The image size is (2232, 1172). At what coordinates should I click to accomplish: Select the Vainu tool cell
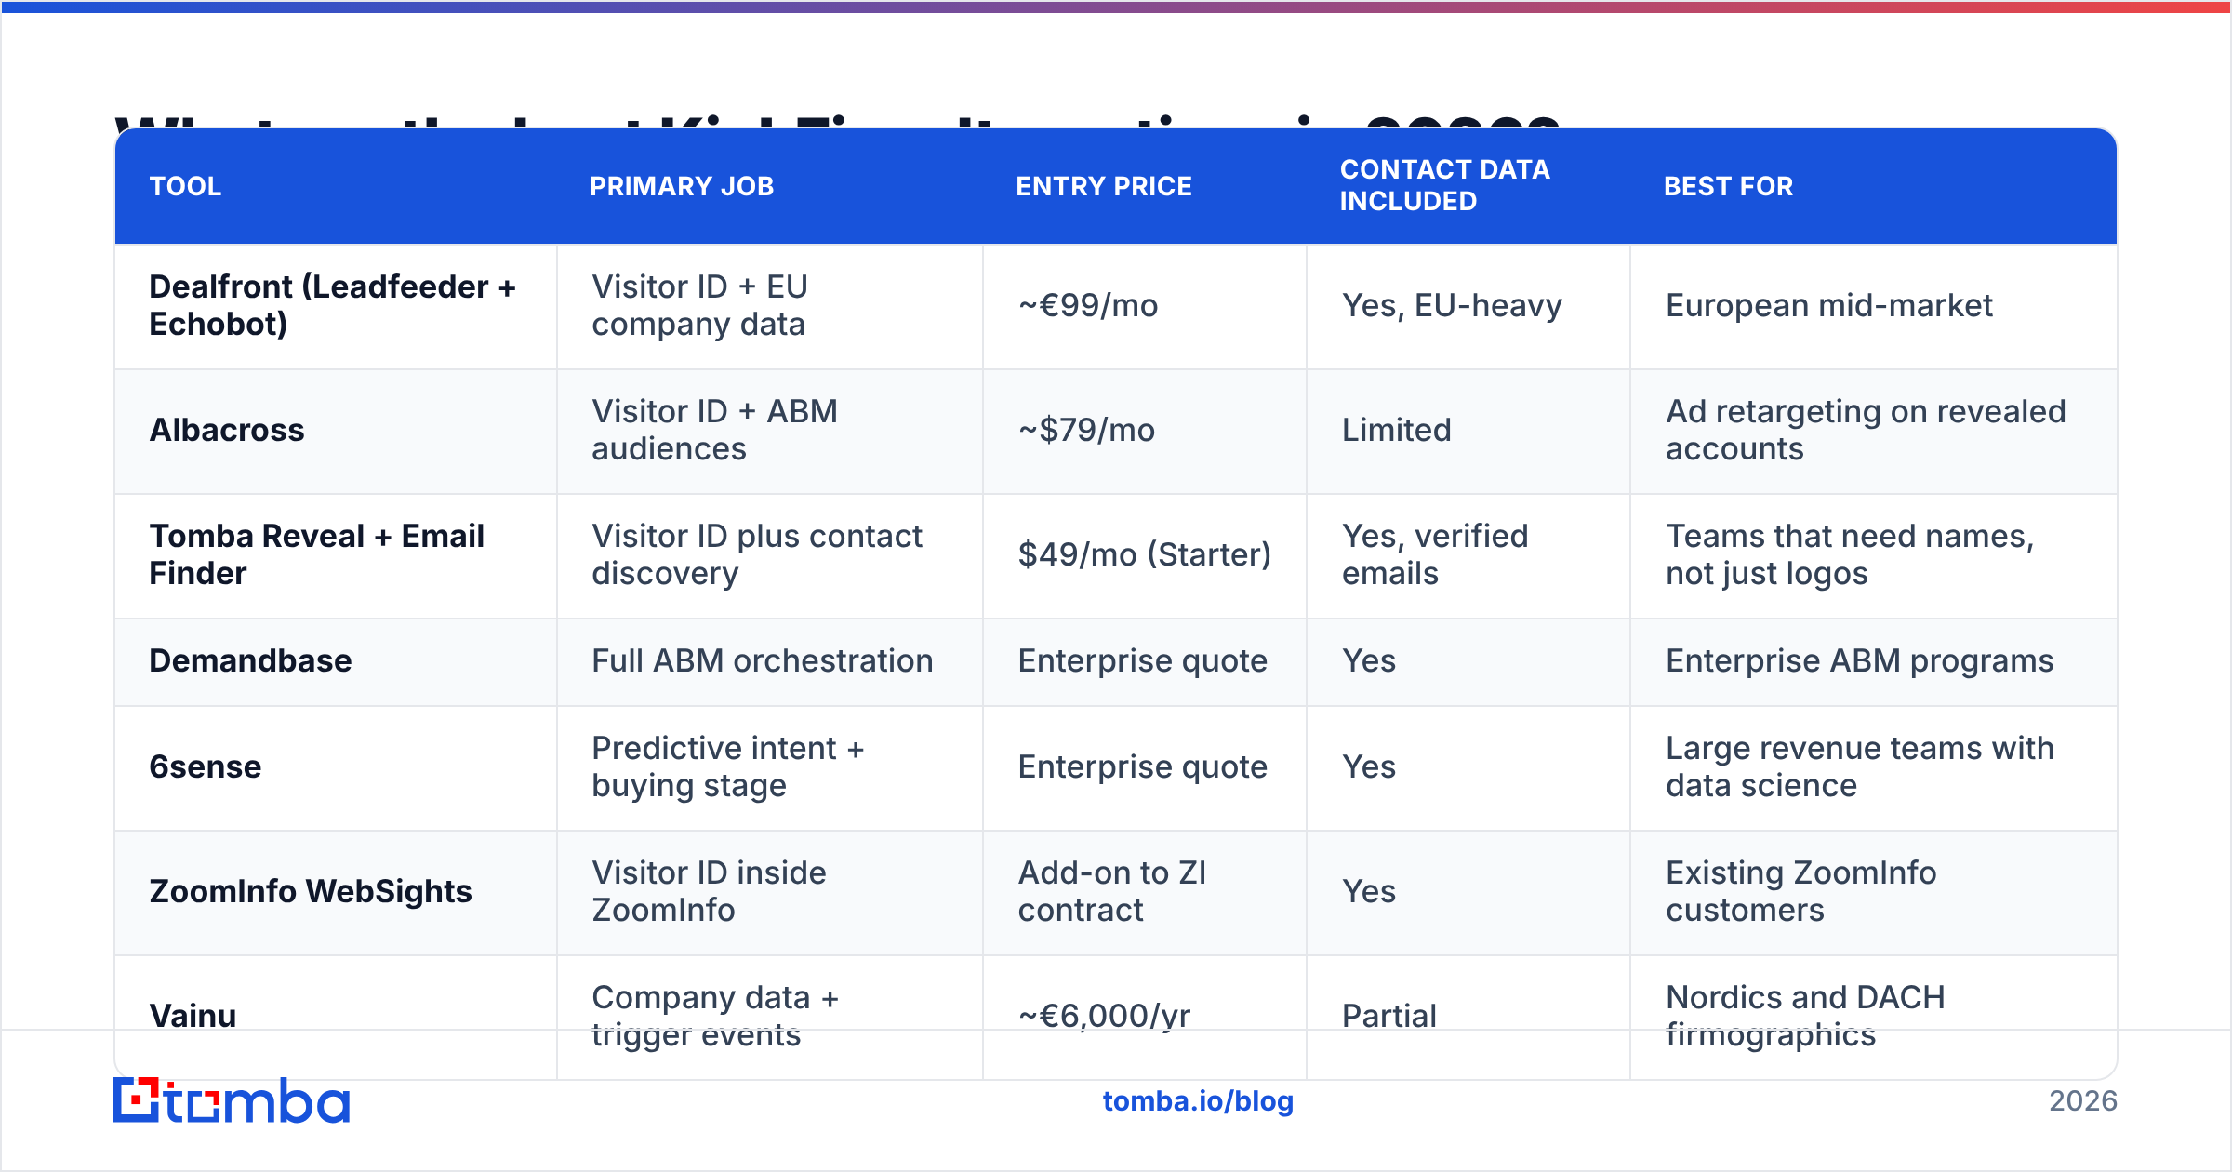point(335,1016)
